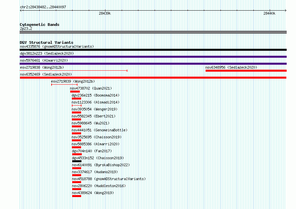Open nsv5885386 (Almarri2020) label
Image resolution: width=296 pixels, height=209 pixels.
pyautogui.click(x=95, y=144)
